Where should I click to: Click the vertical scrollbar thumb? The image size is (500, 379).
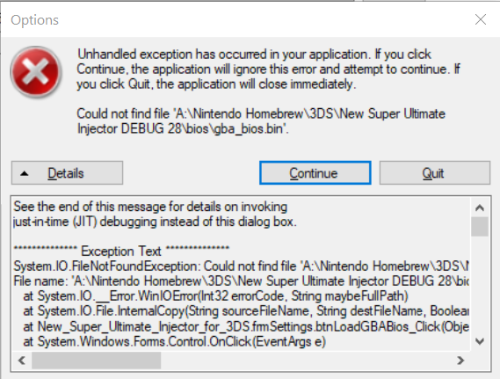coord(480,227)
